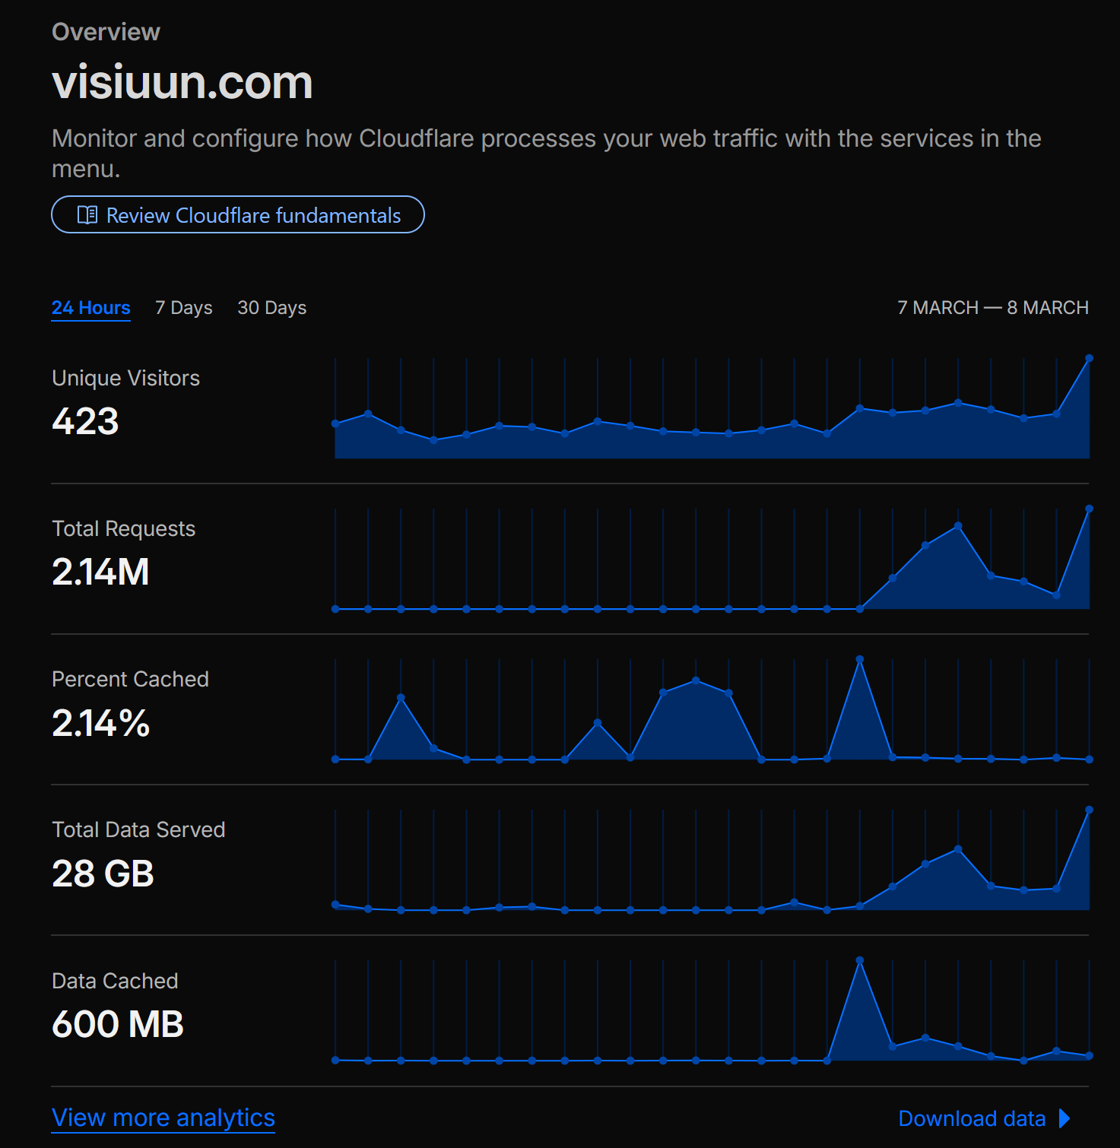Open the View more analytics link
1120x1148 pixels.
[x=163, y=1118]
